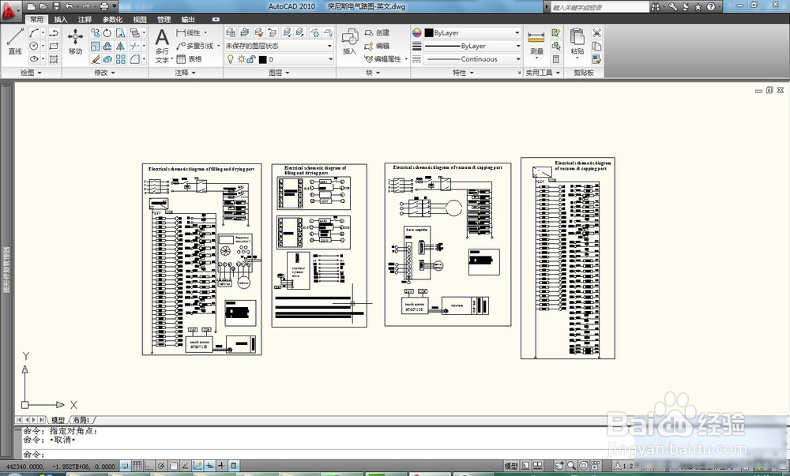
Task: Click the black layer color swatch
Action: (262, 59)
